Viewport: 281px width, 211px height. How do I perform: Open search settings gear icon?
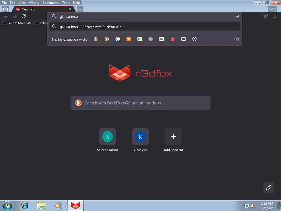pos(237,39)
